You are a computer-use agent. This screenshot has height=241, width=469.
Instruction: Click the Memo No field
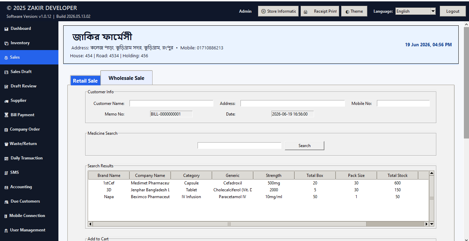click(x=171, y=114)
